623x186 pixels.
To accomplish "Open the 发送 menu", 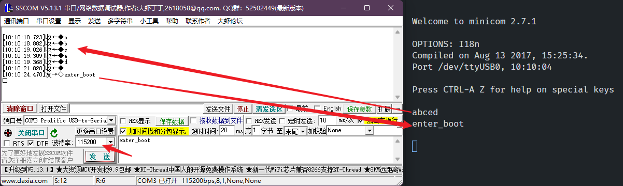I will click(94, 21).
